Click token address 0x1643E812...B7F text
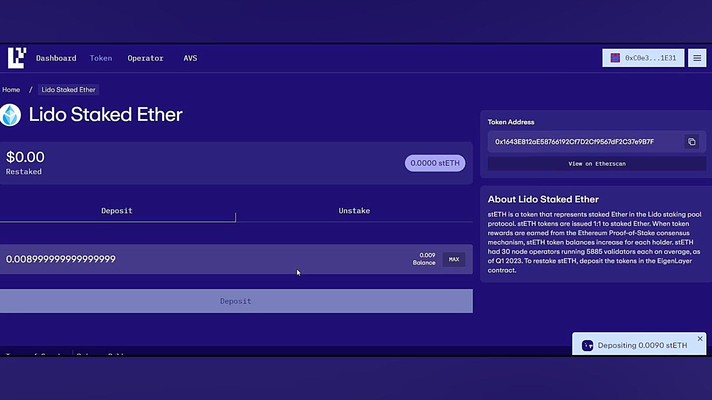This screenshot has height=400, width=712. [x=574, y=142]
